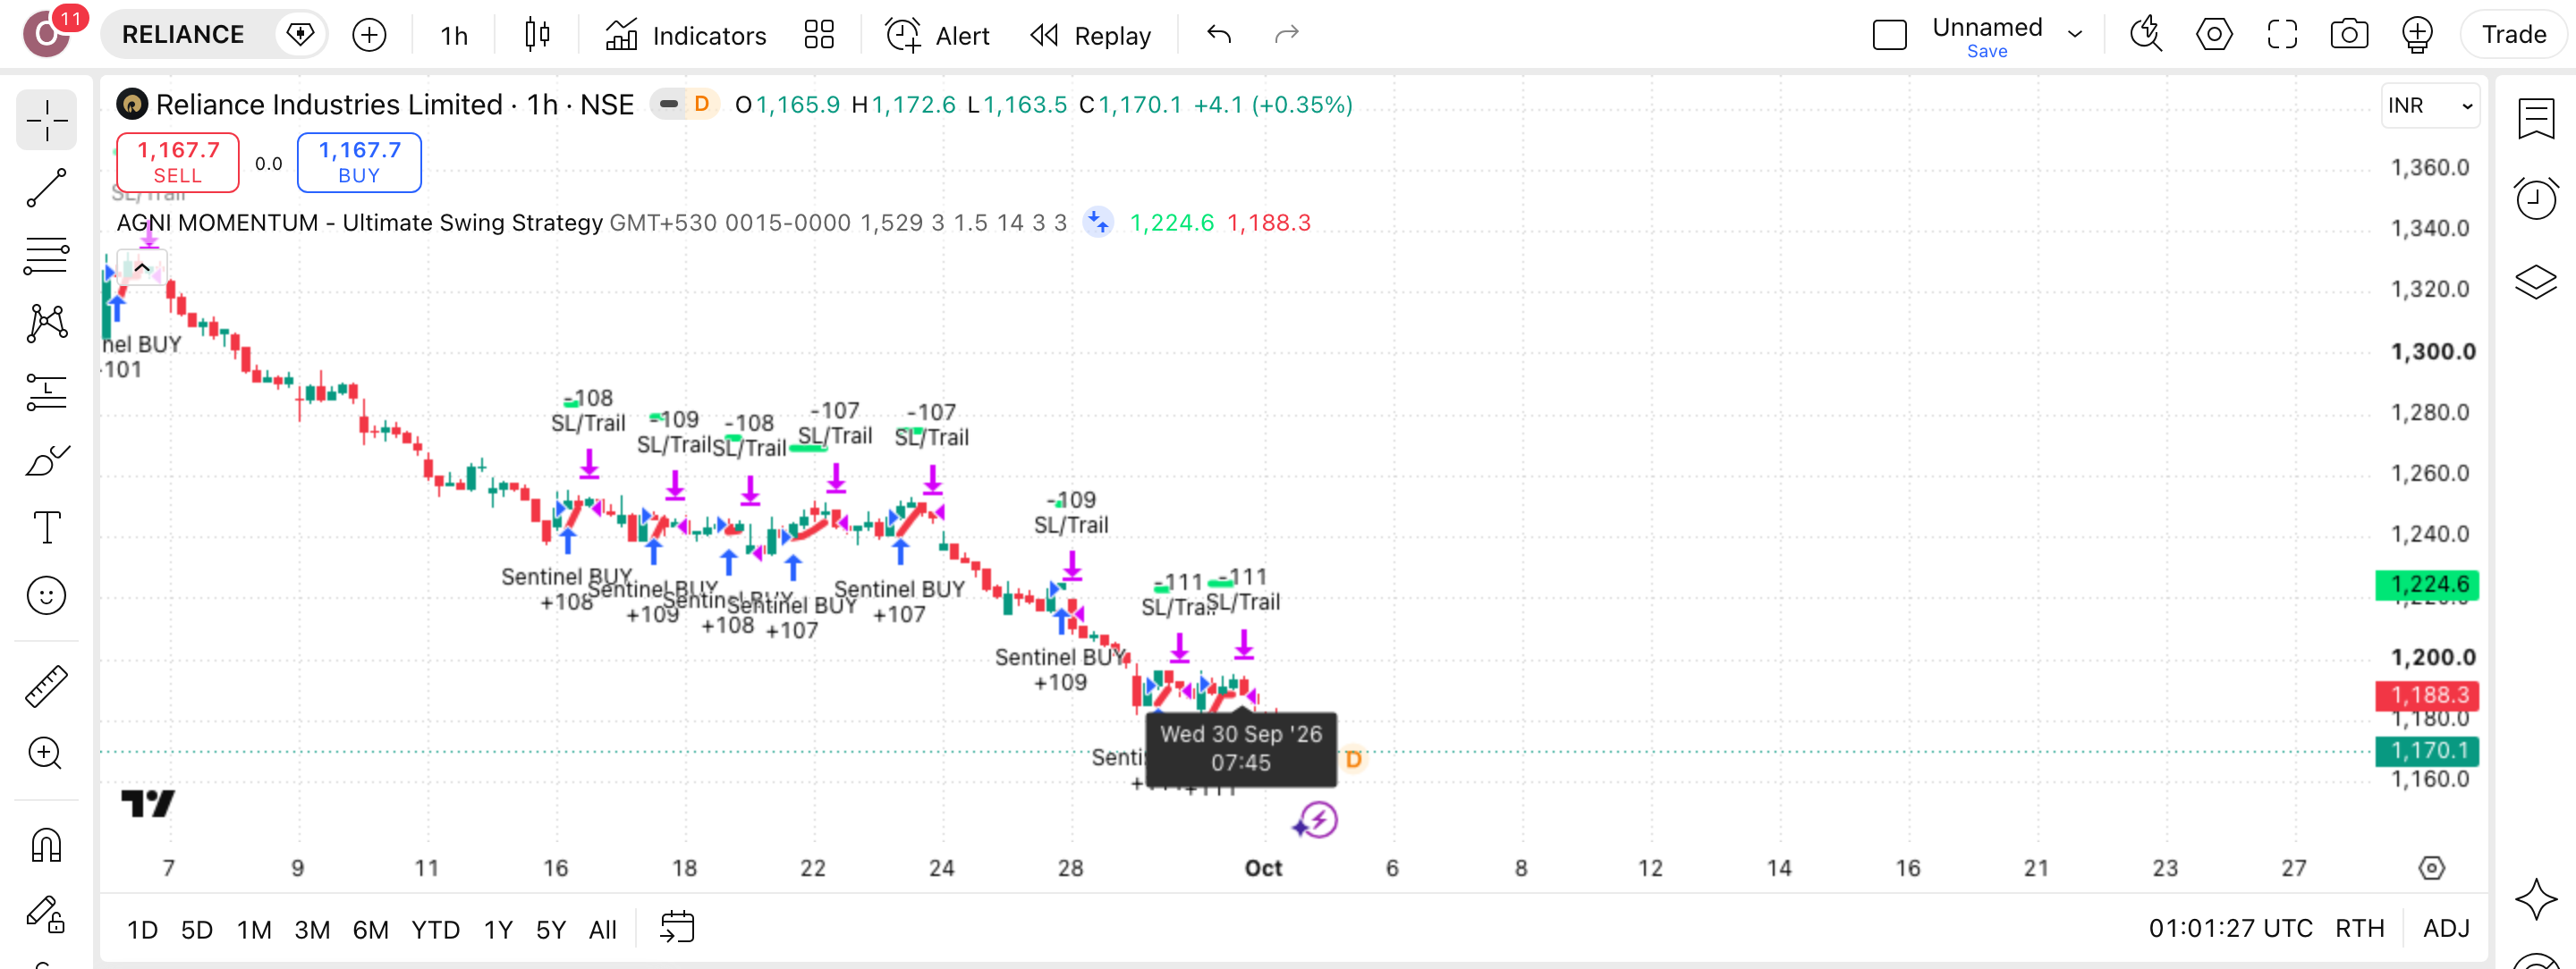
Task: Select the ruler measure tool
Action: 46,687
